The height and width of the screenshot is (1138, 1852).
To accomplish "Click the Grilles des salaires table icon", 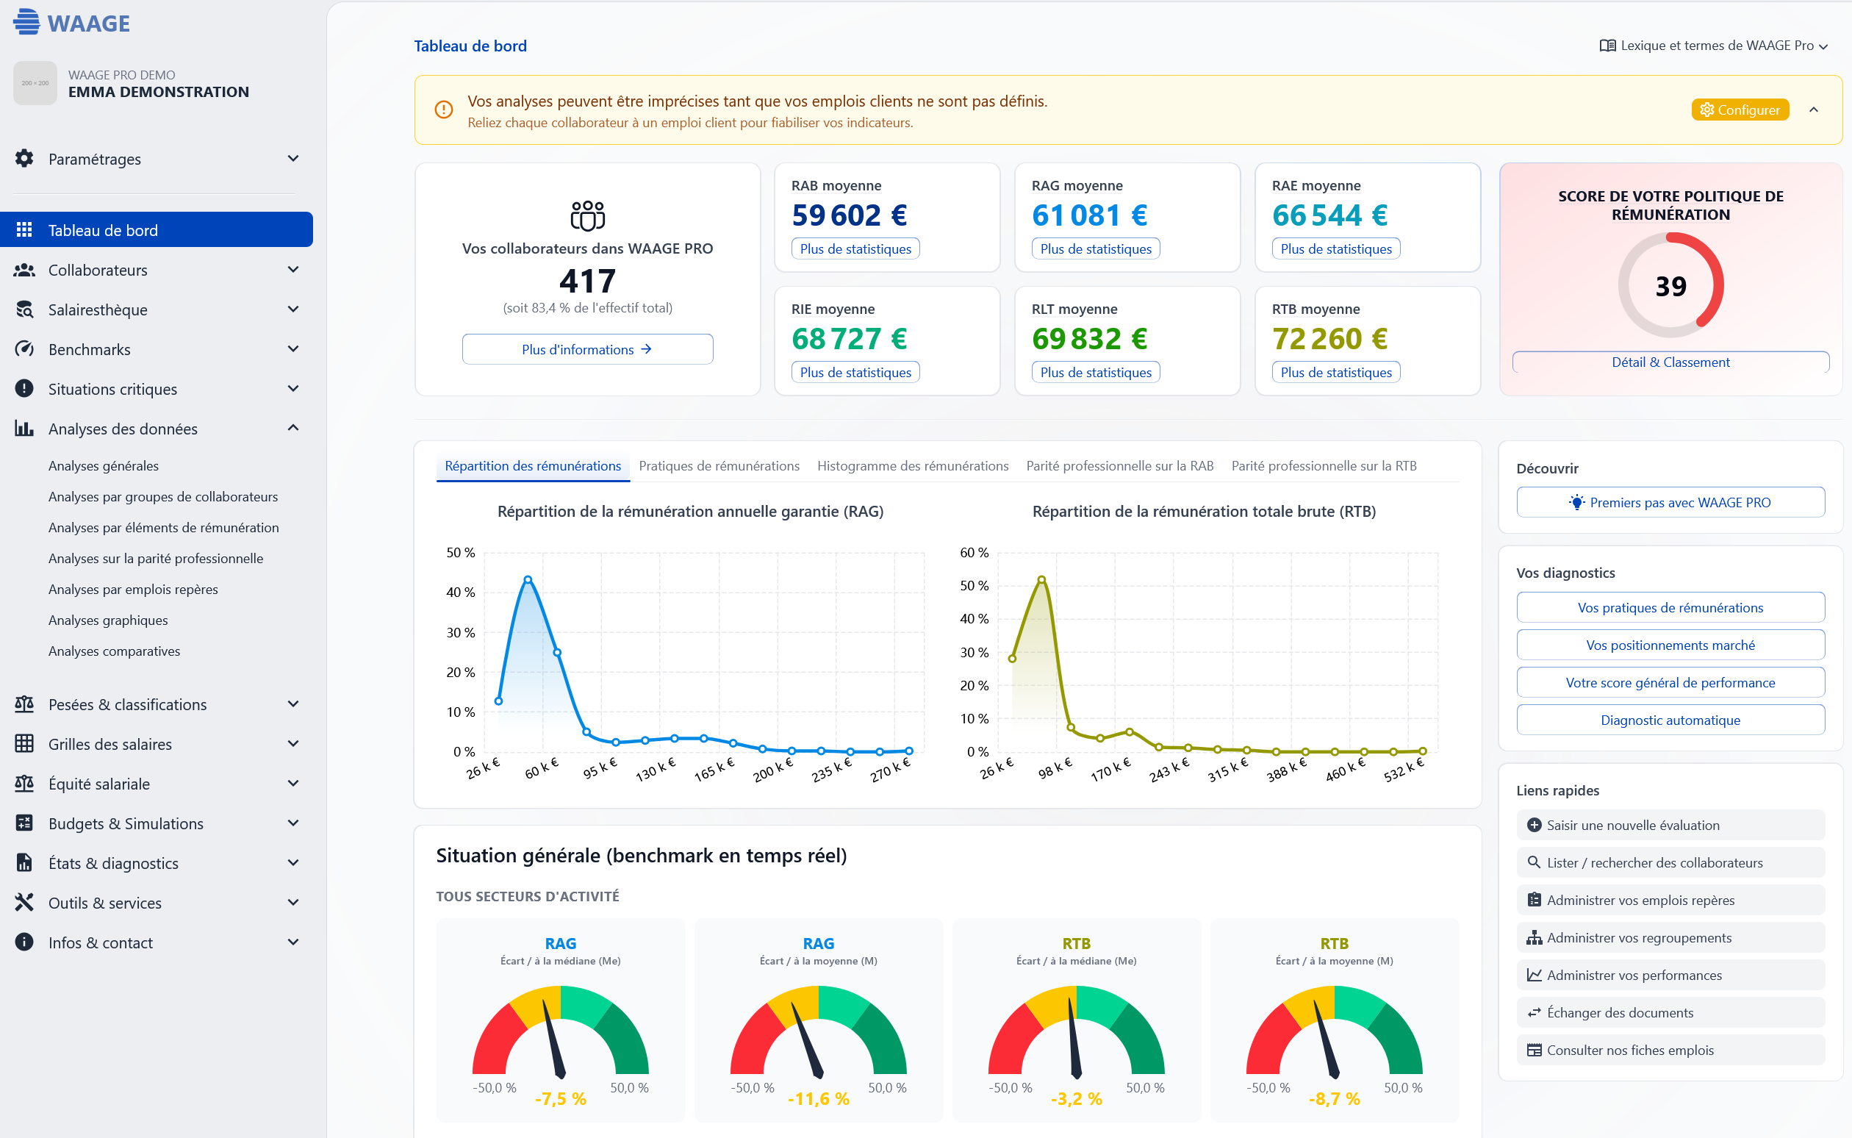I will (24, 744).
